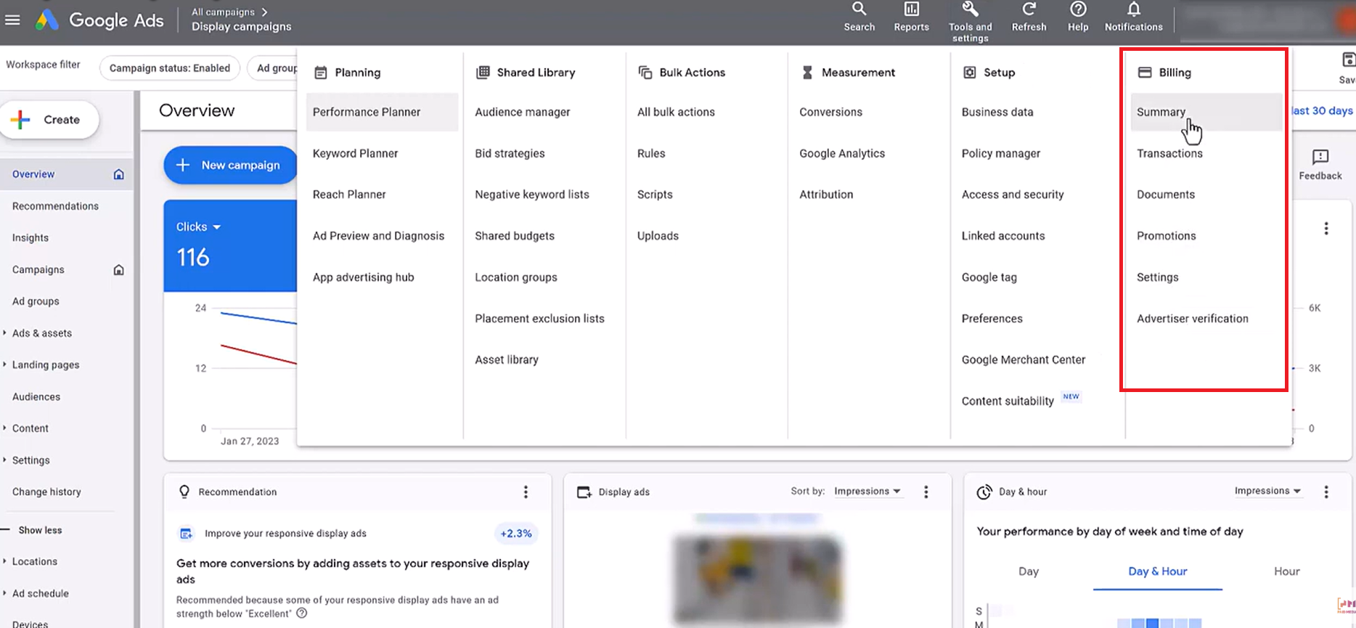Viewport: 1356px width, 628px height.
Task: Open Change history in sidebar
Action: pos(46,492)
